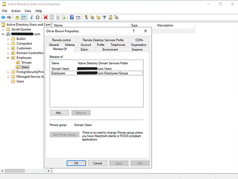Click the Back arrow in toolbar
This screenshot has width=238, height=179.
point(3,17)
